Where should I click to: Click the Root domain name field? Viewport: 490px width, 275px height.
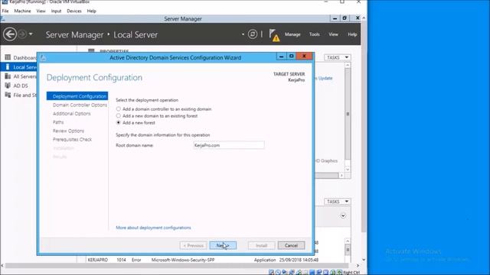click(229, 145)
